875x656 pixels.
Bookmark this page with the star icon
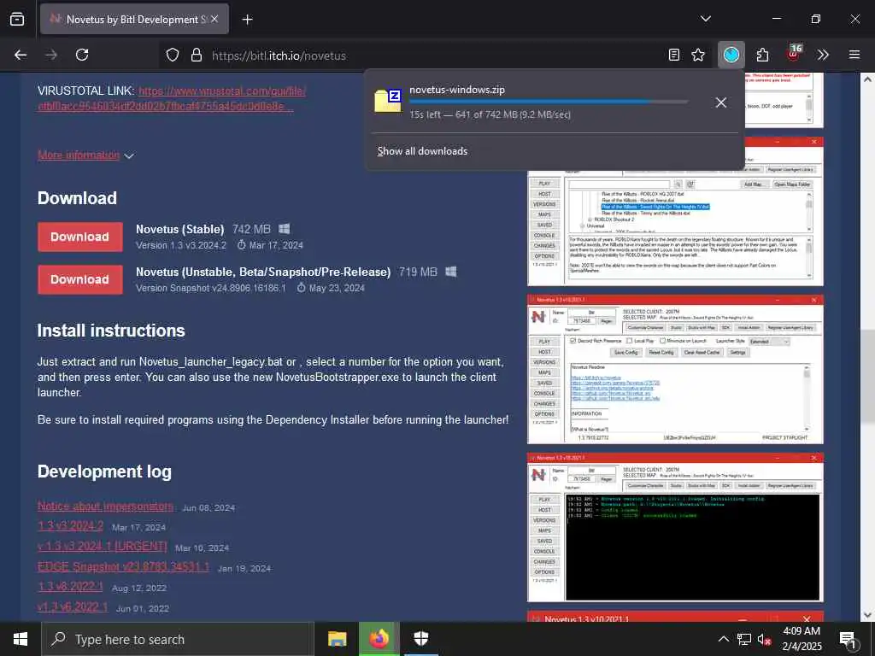click(x=698, y=56)
